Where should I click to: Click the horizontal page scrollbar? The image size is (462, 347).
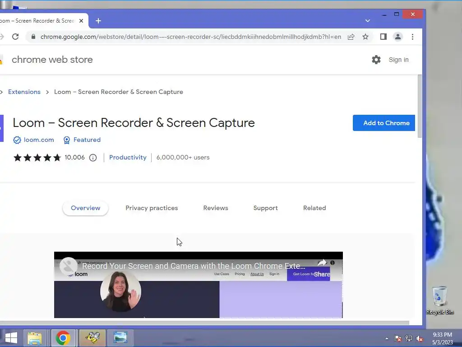click(x=203, y=323)
